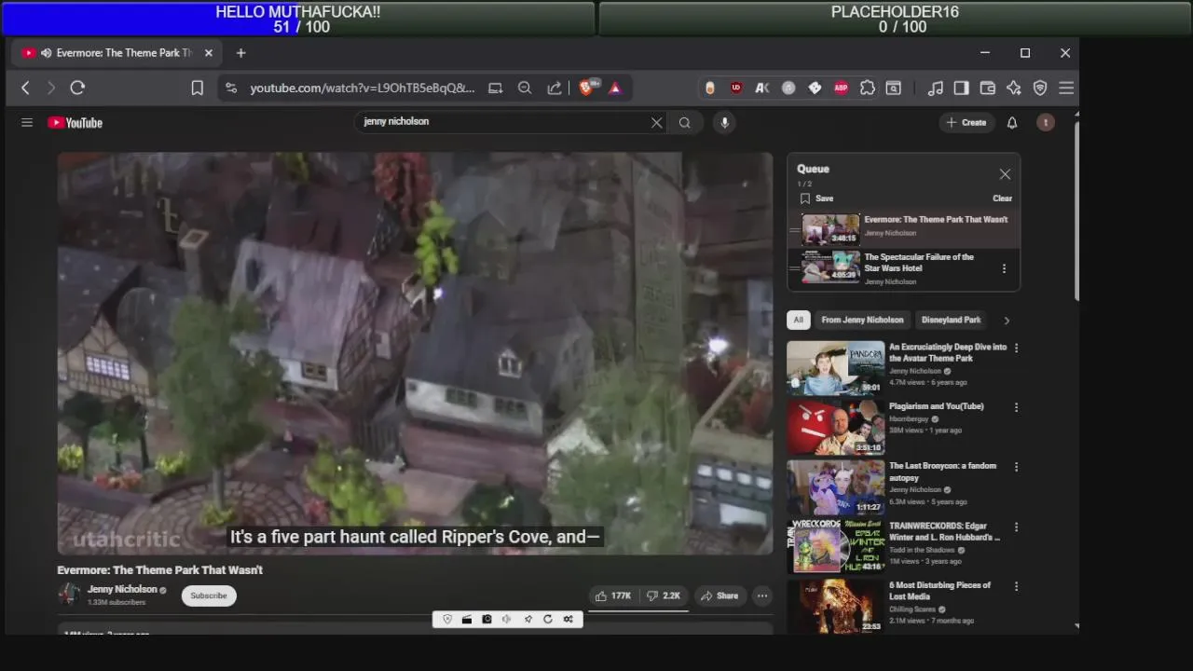Open more actions ellipsis below the video
Image resolution: width=1193 pixels, height=671 pixels.
pos(762,596)
